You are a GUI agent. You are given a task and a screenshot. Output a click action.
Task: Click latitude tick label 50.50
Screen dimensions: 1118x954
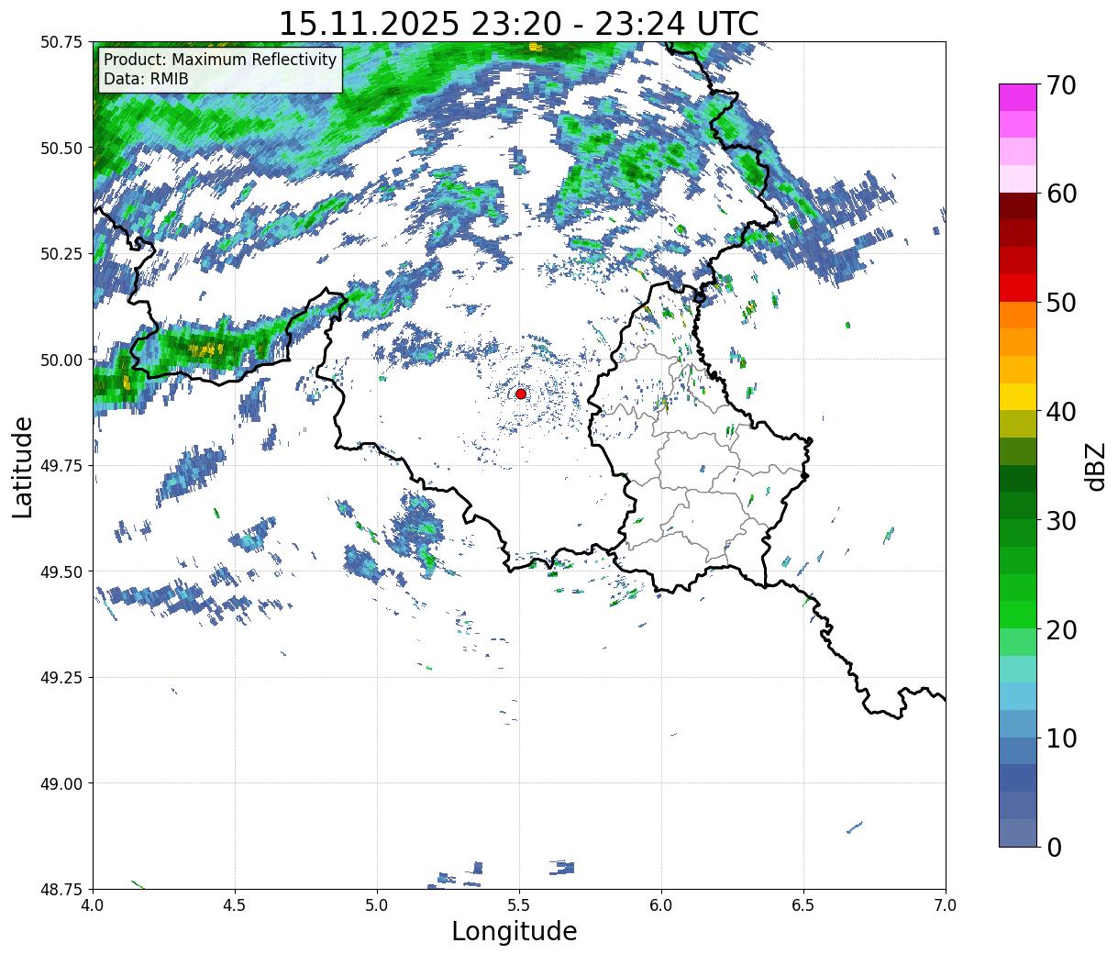click(x=61, y=148)
